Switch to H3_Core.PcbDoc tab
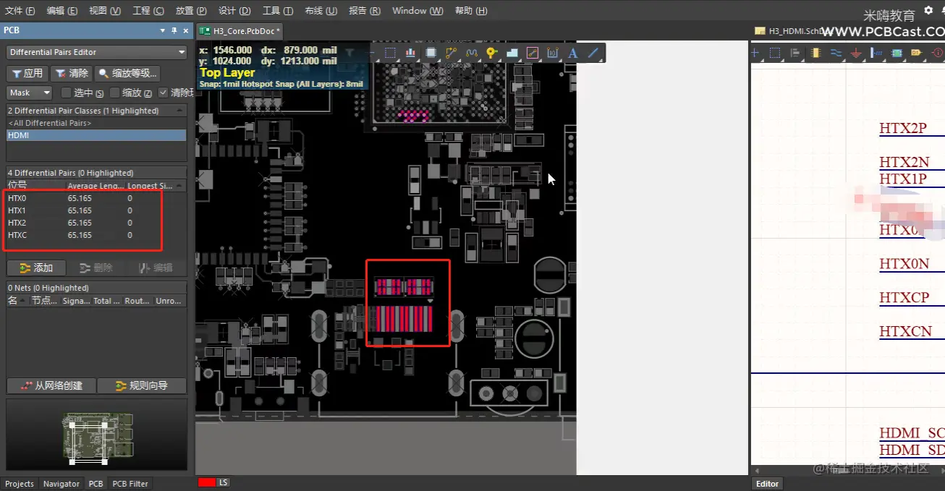Viewport: 945px width, 491px height. pyautogui.click(x=240, y=31)
